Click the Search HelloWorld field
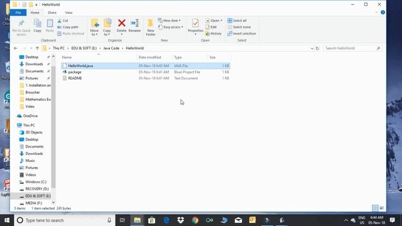This screenshot has width=402, height=226. tap(353, 48)
